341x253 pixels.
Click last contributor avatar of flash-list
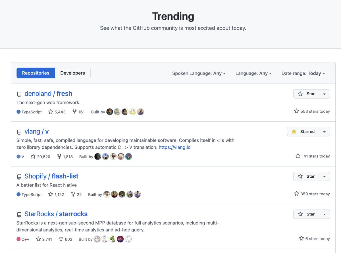(138, 194)
